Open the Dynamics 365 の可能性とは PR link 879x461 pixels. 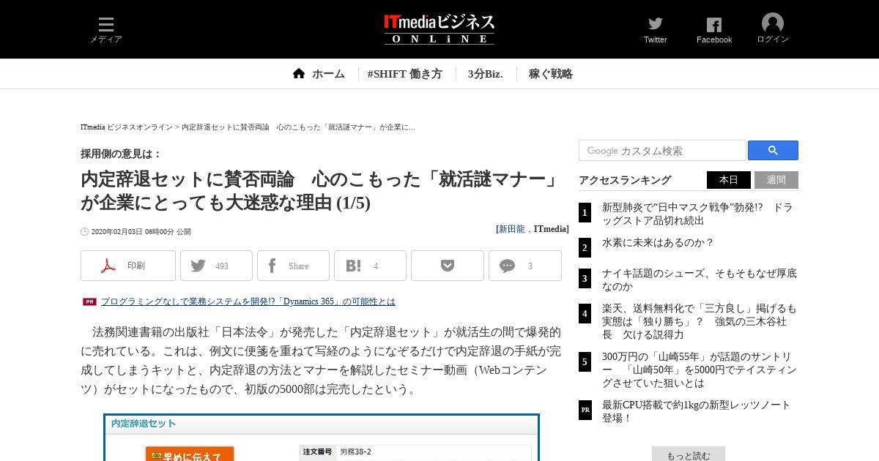(x=248, y=301)
